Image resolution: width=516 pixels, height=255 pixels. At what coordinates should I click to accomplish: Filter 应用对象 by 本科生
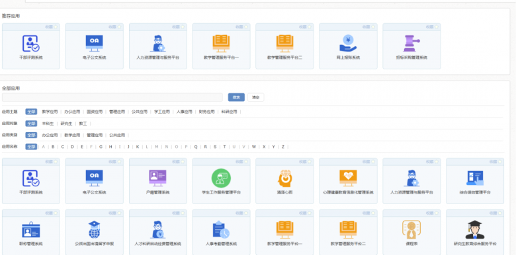click(x=48, y=124)
